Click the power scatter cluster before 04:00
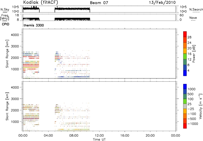 pos(31,65)
